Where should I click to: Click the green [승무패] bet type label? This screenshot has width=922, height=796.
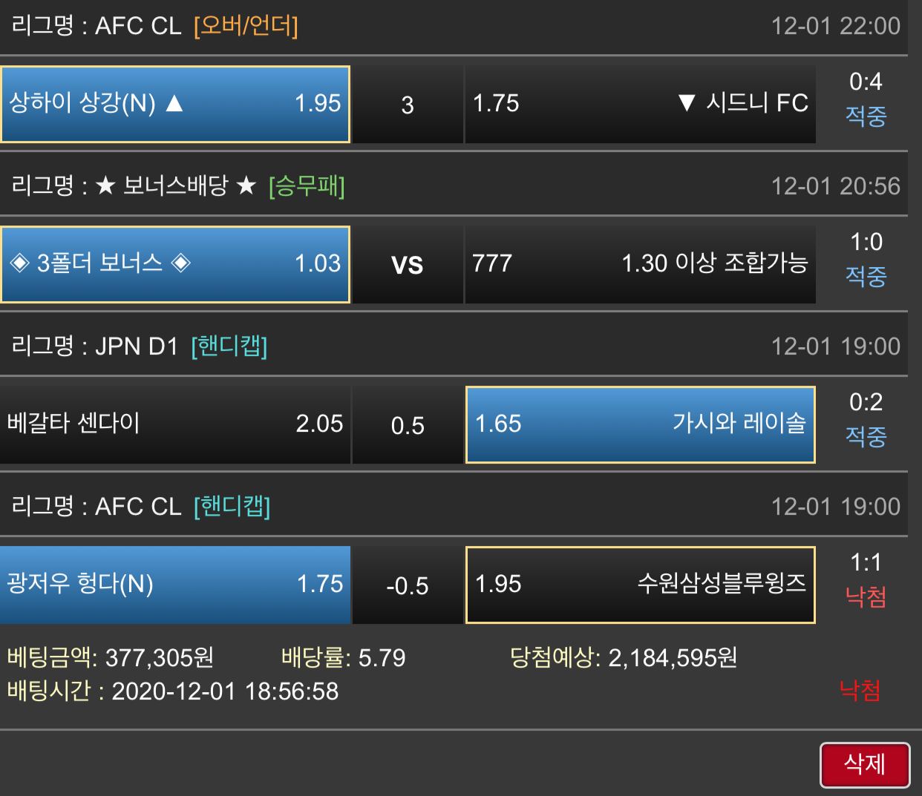click(307, 186)
